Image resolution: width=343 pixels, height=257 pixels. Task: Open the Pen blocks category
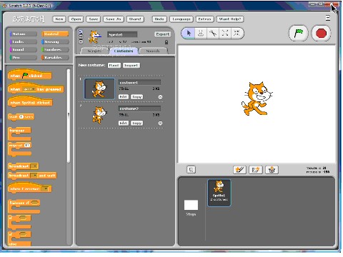point(23,58)
